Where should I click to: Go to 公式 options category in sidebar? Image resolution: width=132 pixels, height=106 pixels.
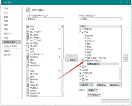point(12,13)
